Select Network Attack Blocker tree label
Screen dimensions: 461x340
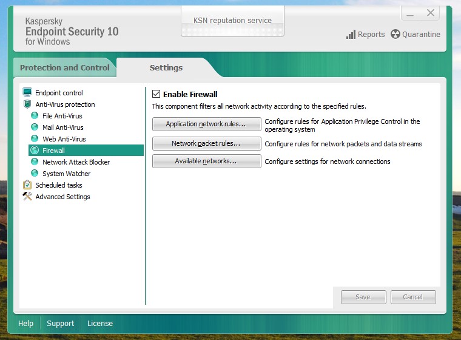click(76, 162)
